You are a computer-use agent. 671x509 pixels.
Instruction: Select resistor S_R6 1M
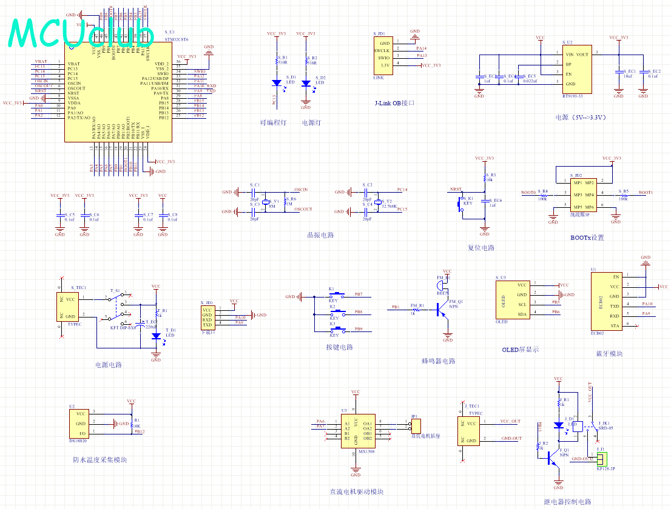(286, 202)
